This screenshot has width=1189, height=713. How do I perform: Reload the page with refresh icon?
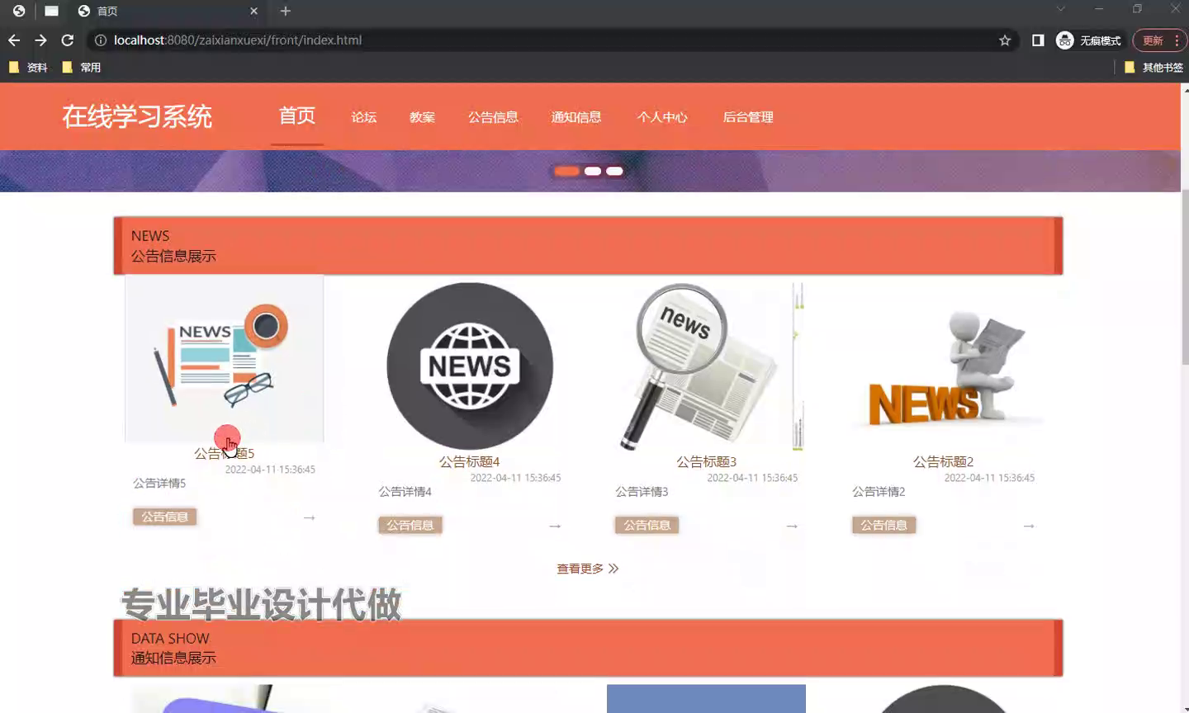pos(68,40)
